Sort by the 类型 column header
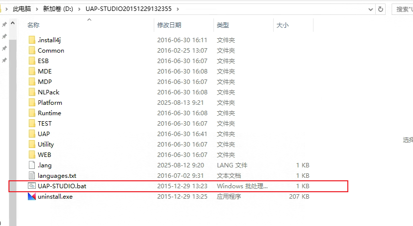This screenshot has height=226, width=413. pyautogui.click(x=223, y=25)
